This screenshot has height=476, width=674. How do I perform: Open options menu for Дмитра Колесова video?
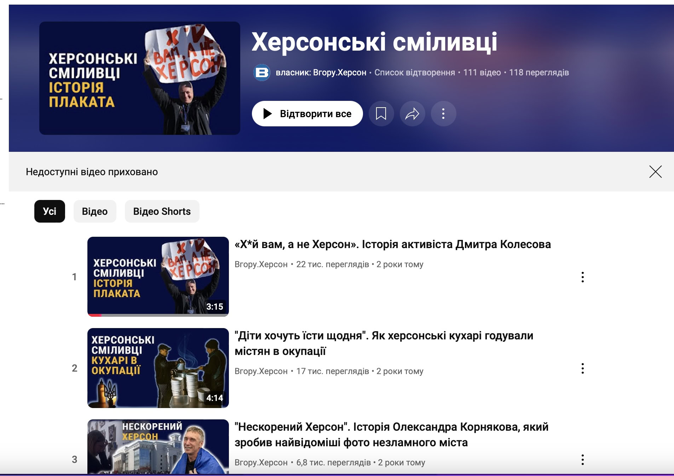[582, 277]
